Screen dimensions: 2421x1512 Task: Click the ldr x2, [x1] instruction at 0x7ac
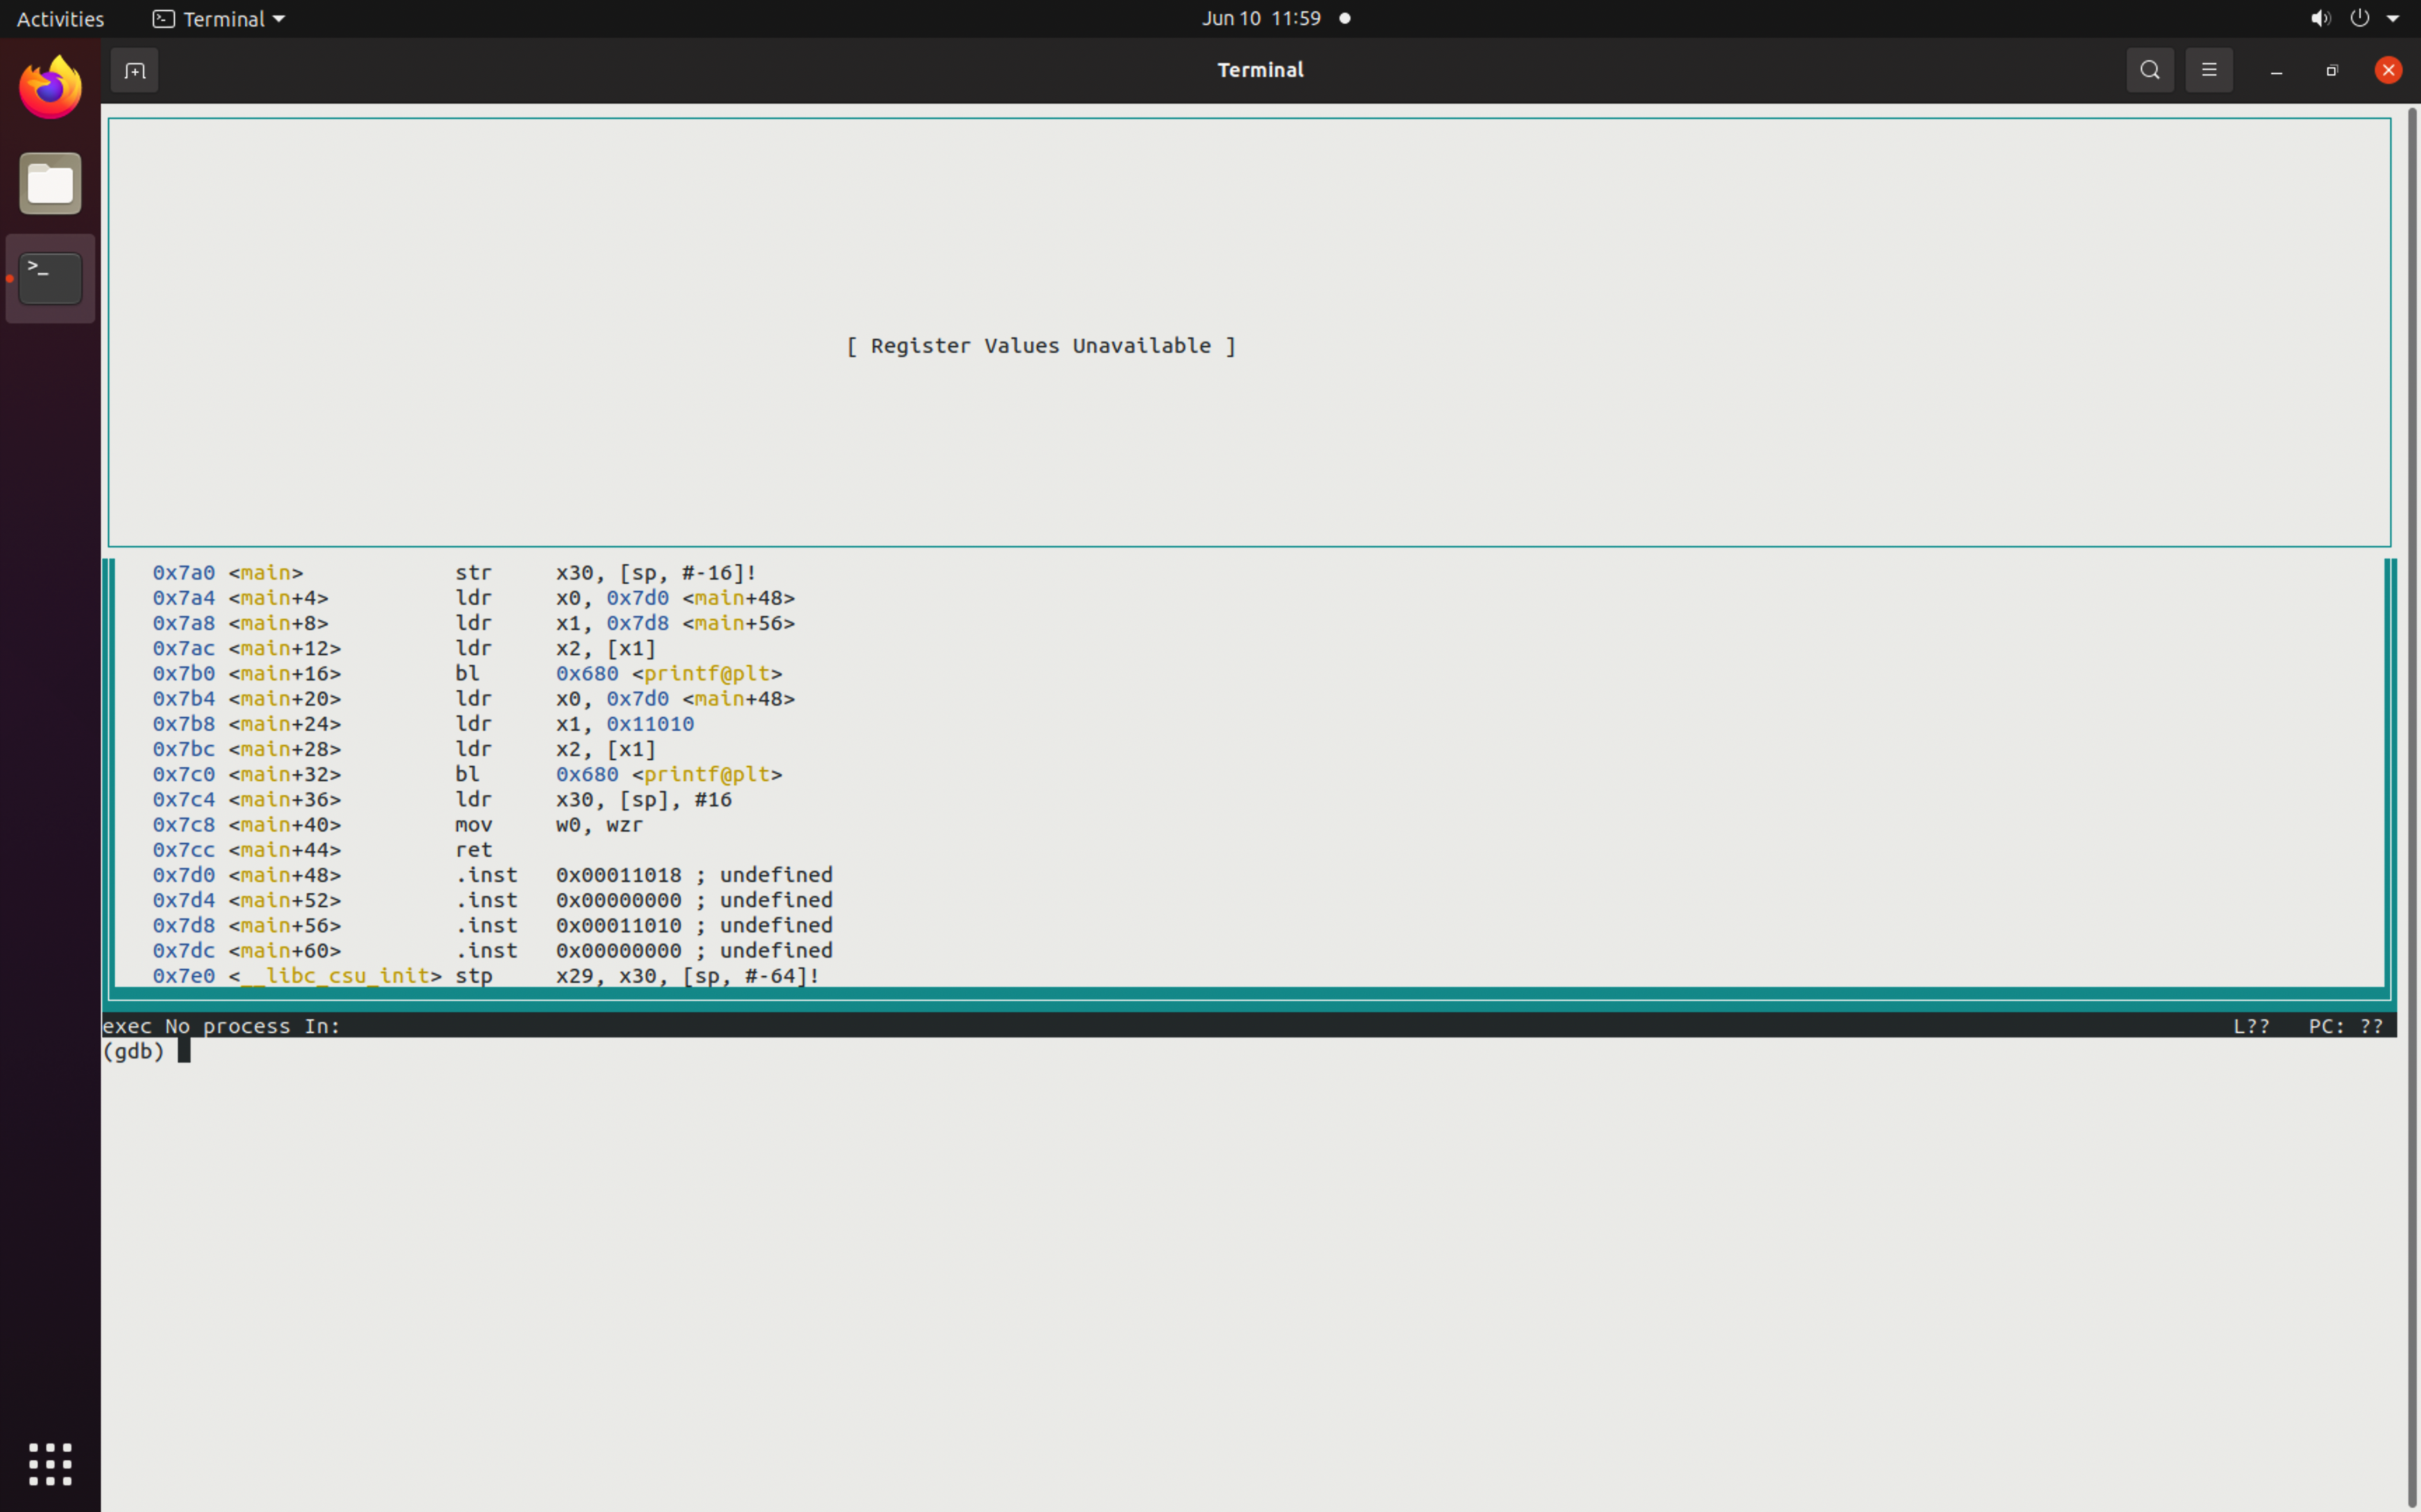(x=556, y=648)
